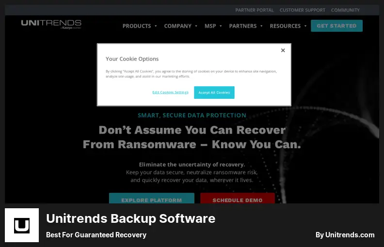The image size is (384, 247).
Task: Click 'Best For Guaranteed Recovery' subtitle
Action: 96,235
